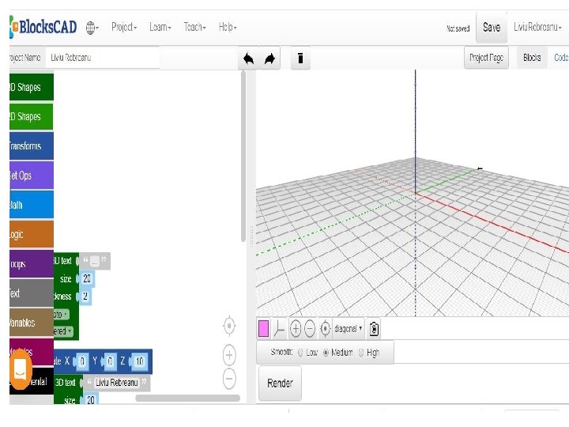
Task: Open the language globe menu
Action: [92, 27]
